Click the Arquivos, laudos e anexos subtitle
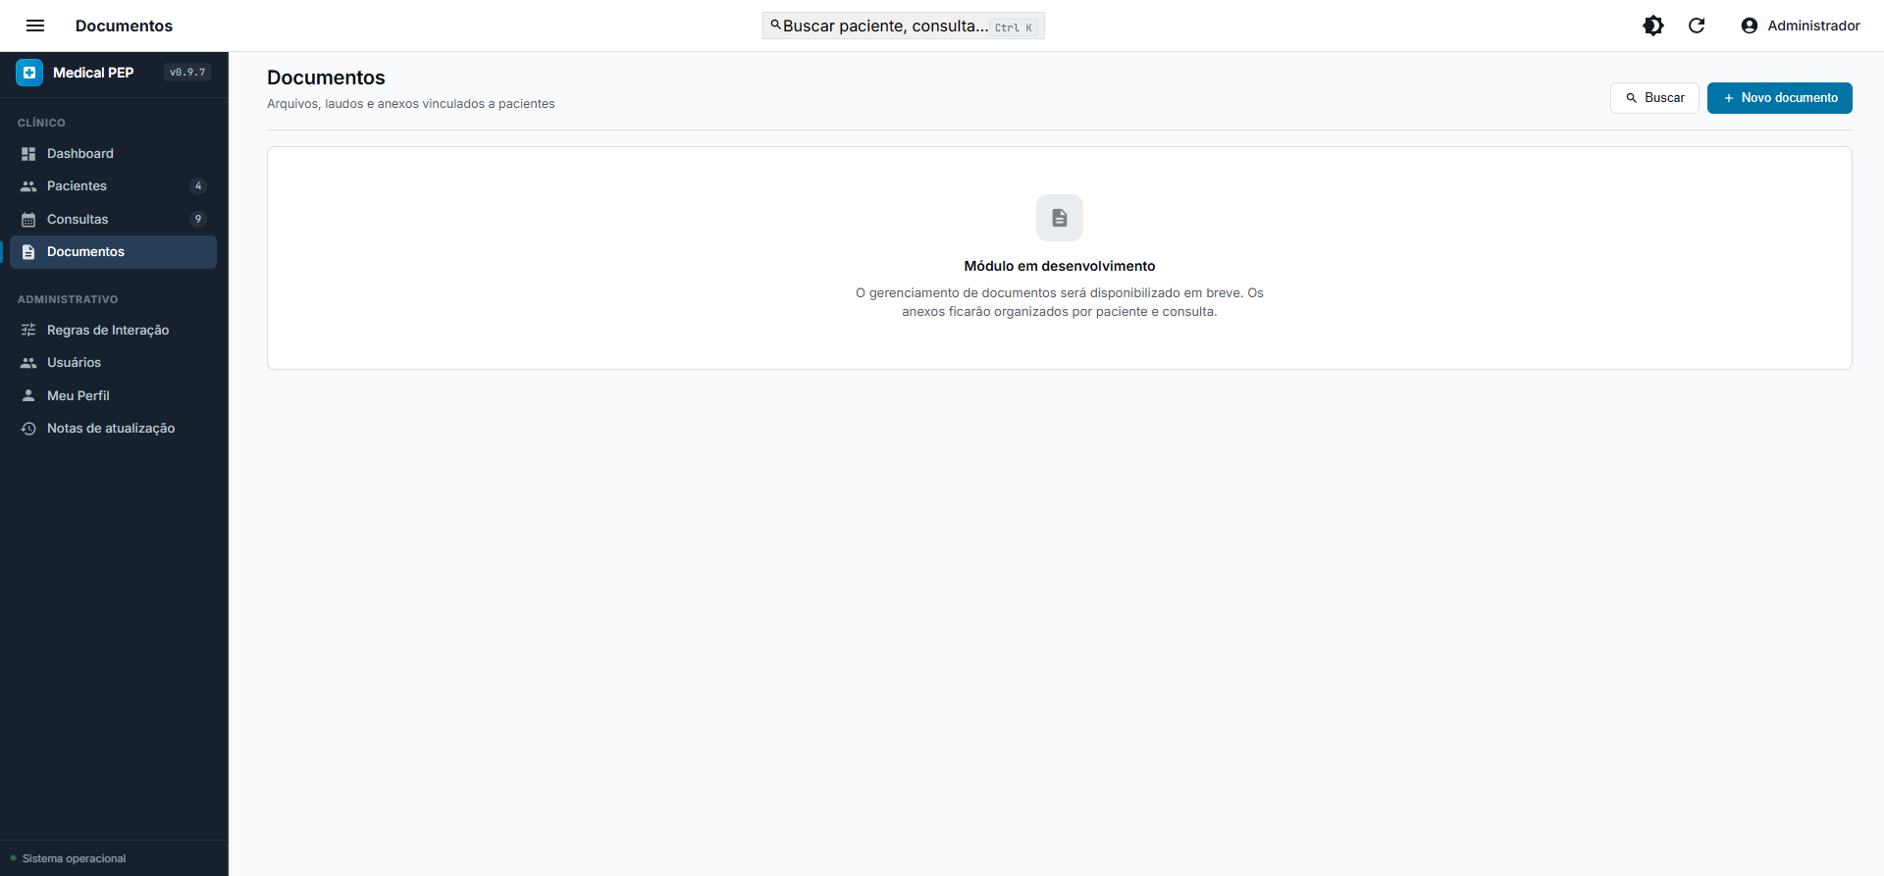The width and height of the screenshot is (1884, 876). pos(411,104)
